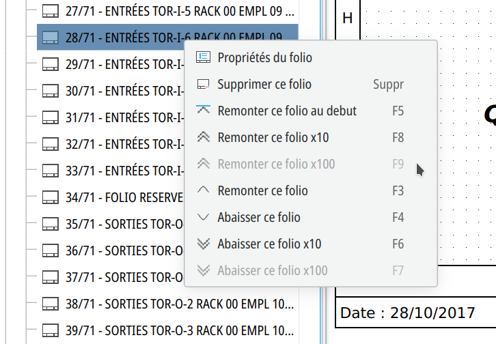Select folio 29/71 ENTRÉES TOR-I in list
The width and height of the screenshot is (496, 344).
coord(111,64)
